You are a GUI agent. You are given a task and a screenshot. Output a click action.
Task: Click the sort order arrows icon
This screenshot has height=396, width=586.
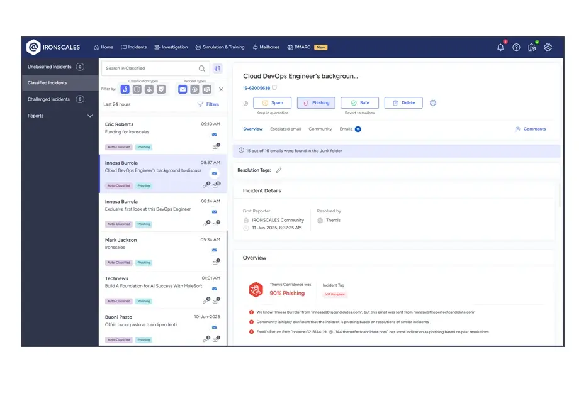[x=218, y=69]
